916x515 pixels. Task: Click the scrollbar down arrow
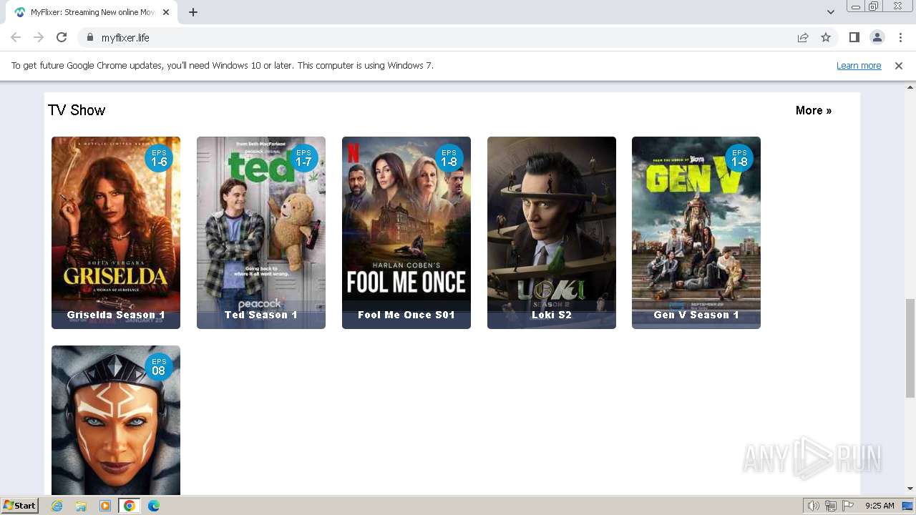[x=910, y=489]
